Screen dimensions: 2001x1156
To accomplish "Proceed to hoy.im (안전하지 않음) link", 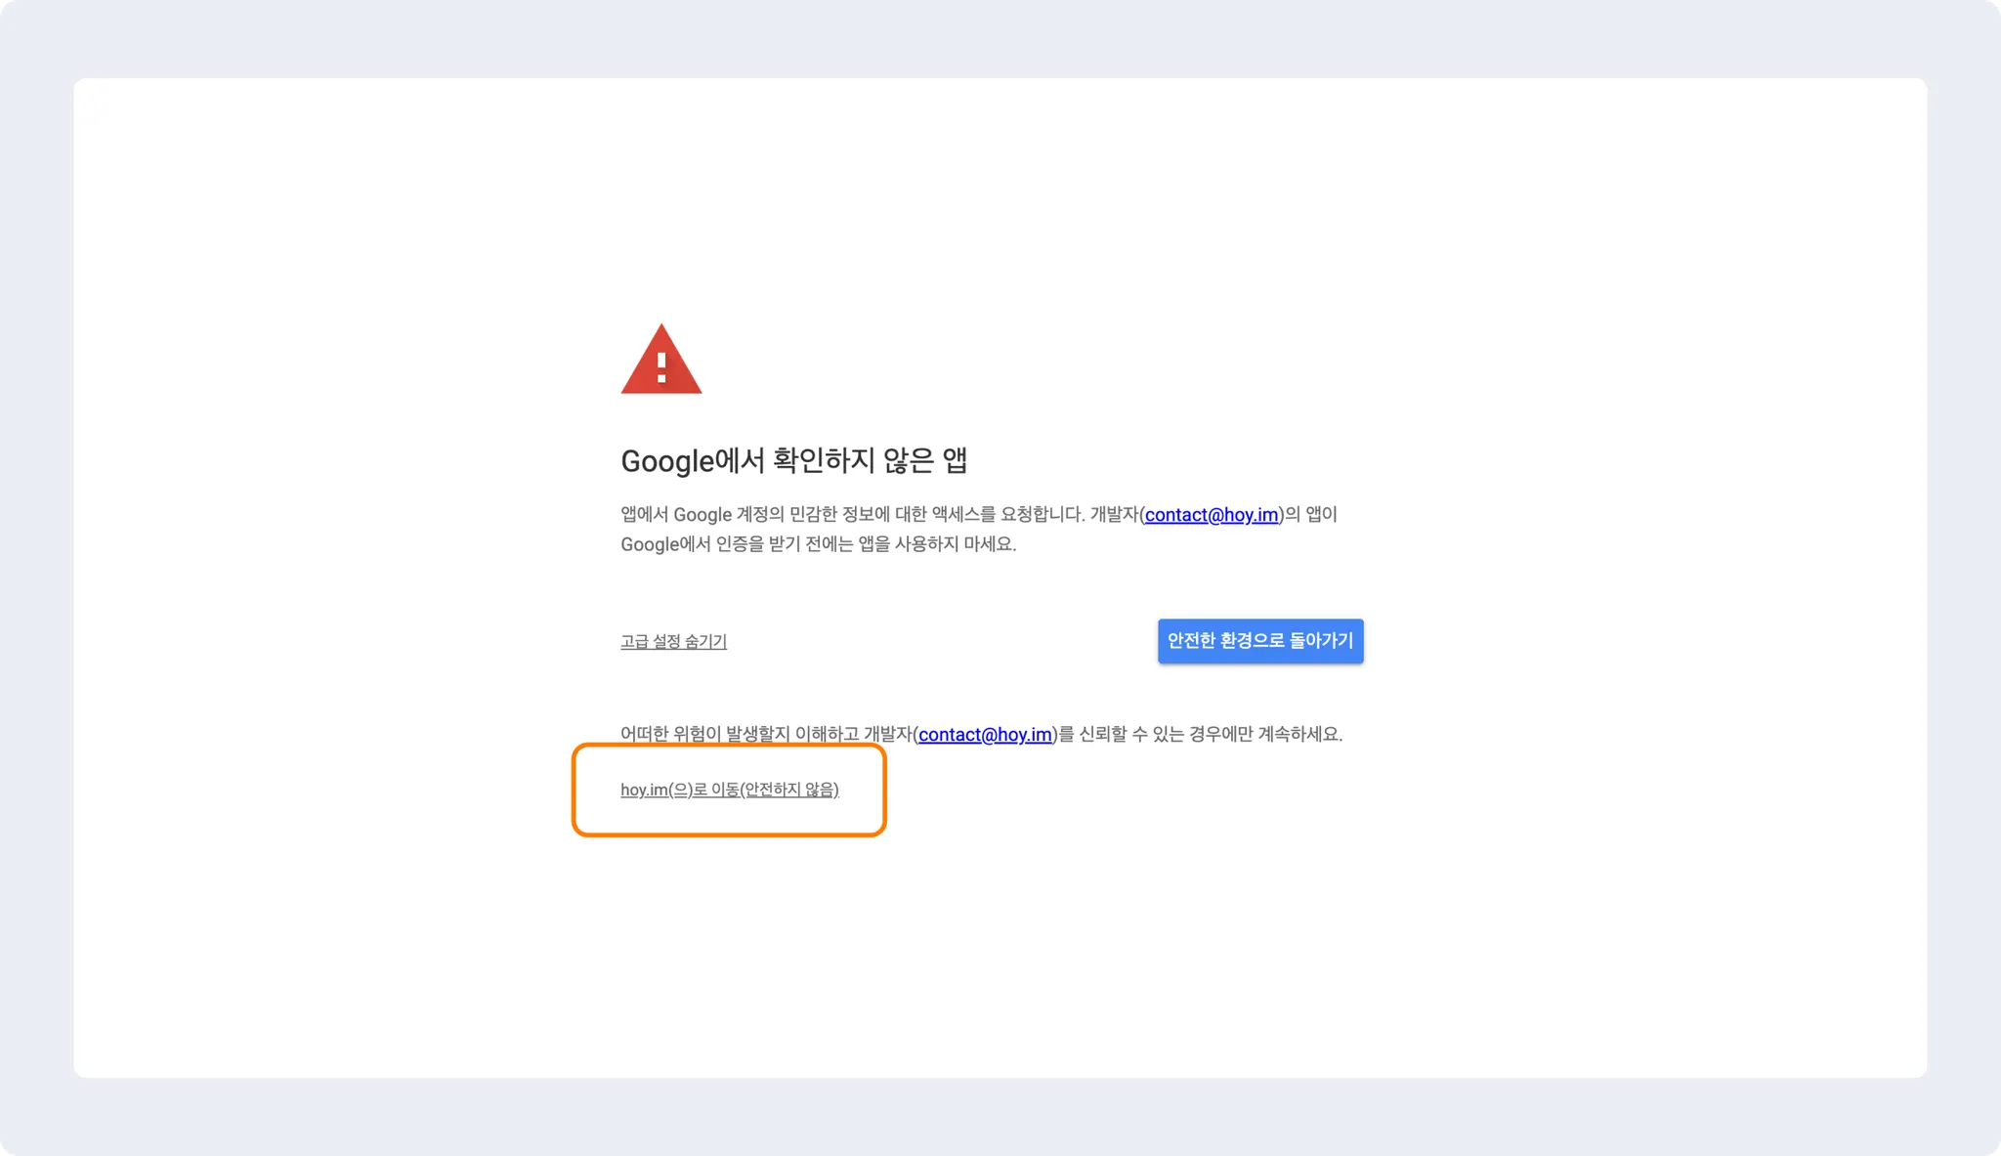I will pos(730,790).
